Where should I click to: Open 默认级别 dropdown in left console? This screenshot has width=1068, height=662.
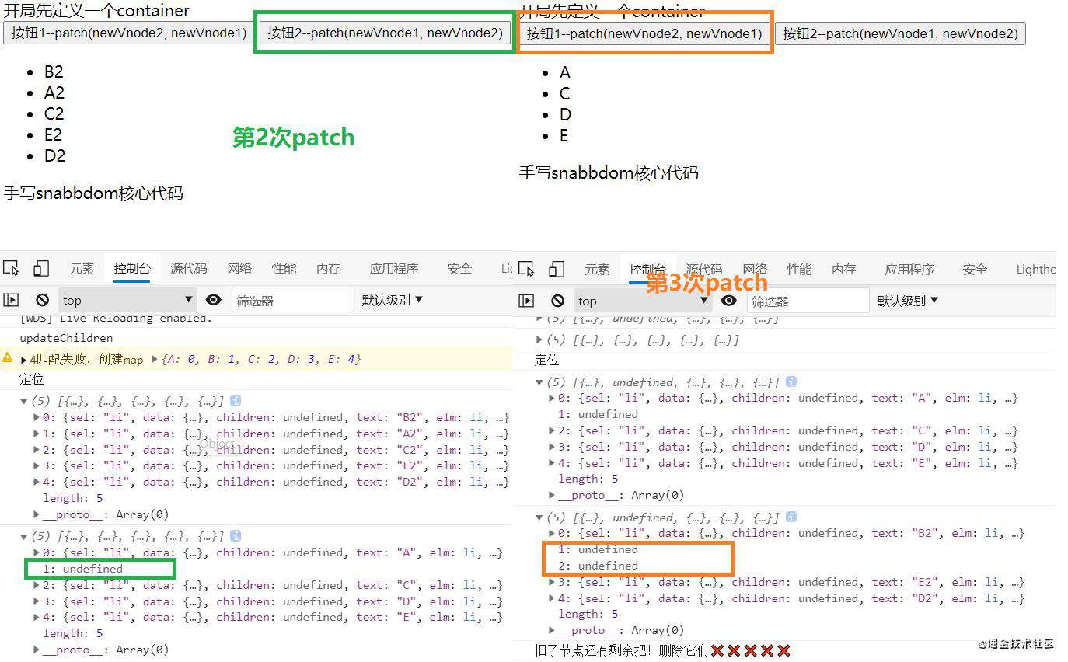click(393, 300)
